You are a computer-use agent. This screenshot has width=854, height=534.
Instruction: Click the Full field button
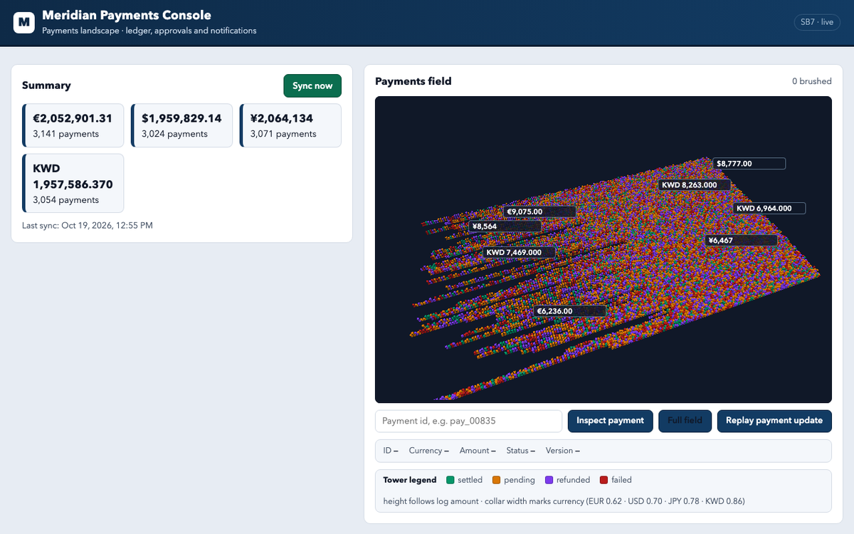pos(685,421)
